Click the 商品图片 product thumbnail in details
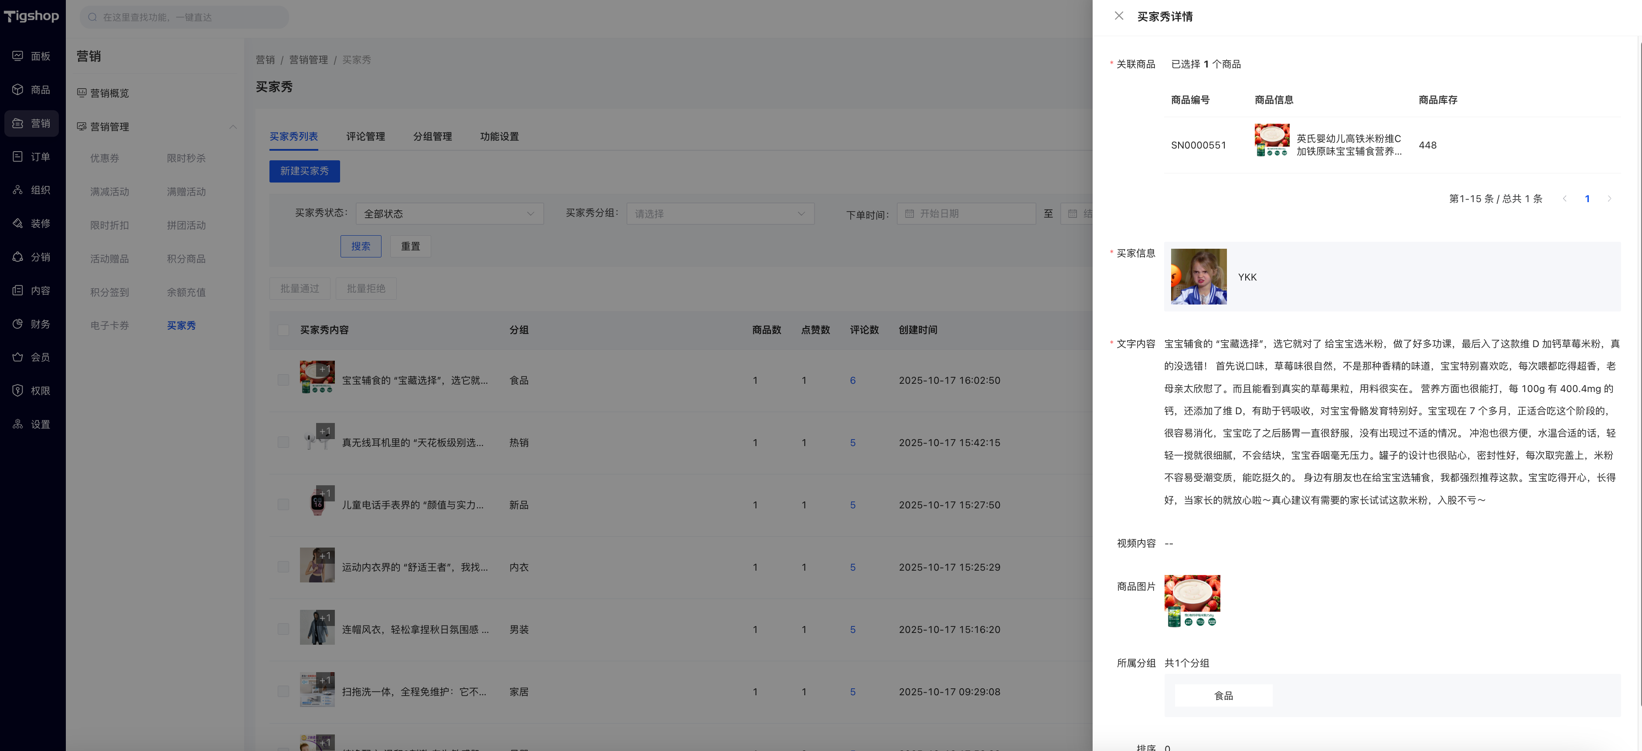Image resolution: width=1642 pixels, height=751 pixels. tap(1192, 601)
